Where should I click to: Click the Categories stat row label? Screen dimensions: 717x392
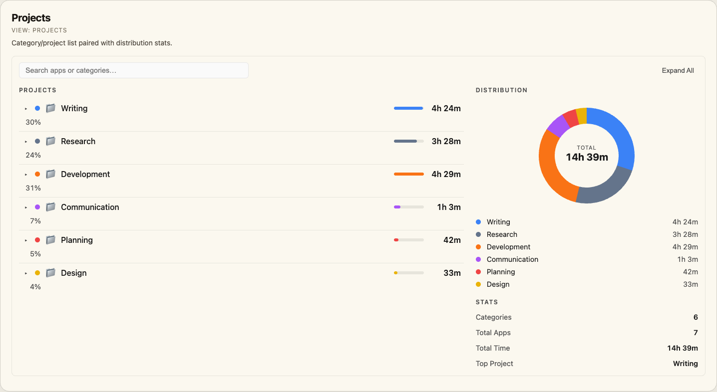coord(493,317)
